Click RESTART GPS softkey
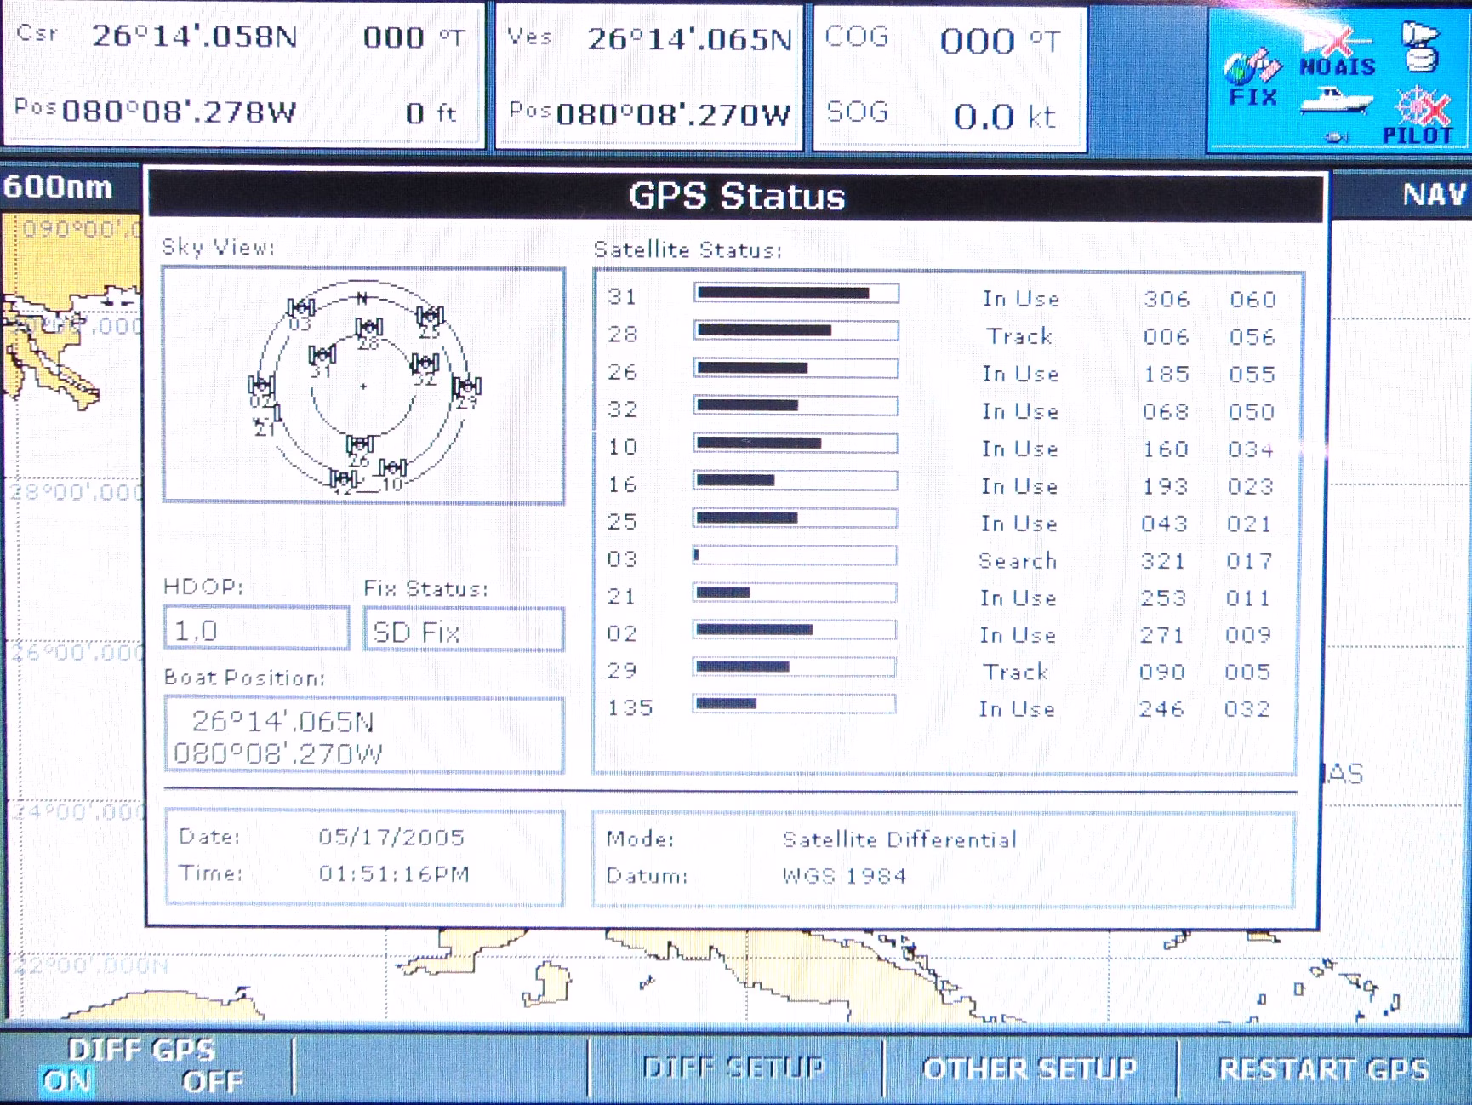This screenshot has width=1472, height=1105. pyautogui.click(x=1323, y=1069)
